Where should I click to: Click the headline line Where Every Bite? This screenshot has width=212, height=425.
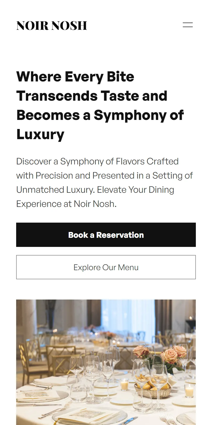click(75, 76)
